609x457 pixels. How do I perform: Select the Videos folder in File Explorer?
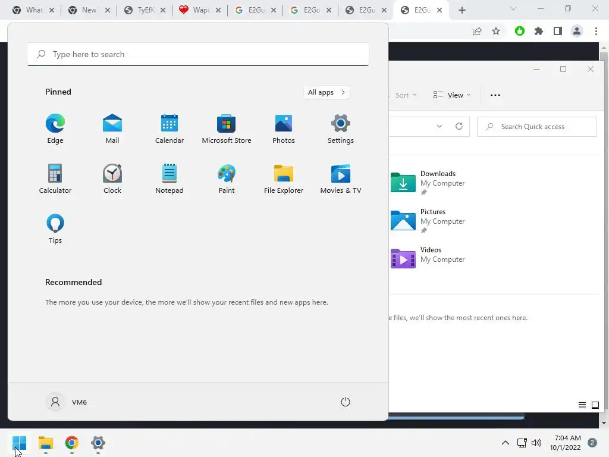(x=427, y=258)
